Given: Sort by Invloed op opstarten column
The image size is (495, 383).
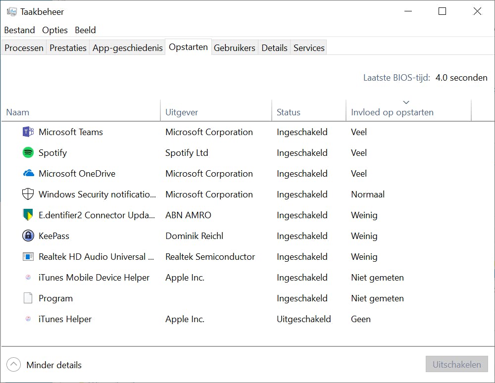Looking at the screenshot, I should pyautogui.click(x=392, y=112).
